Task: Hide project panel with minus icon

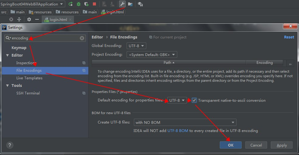Action: (x=37, y=19)
